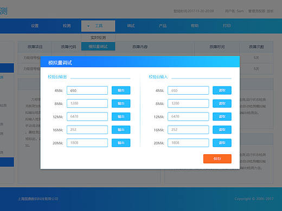282x211 pixels.
Task: Toggle the 工具 dropdown menu
Action: coord(98,26)
